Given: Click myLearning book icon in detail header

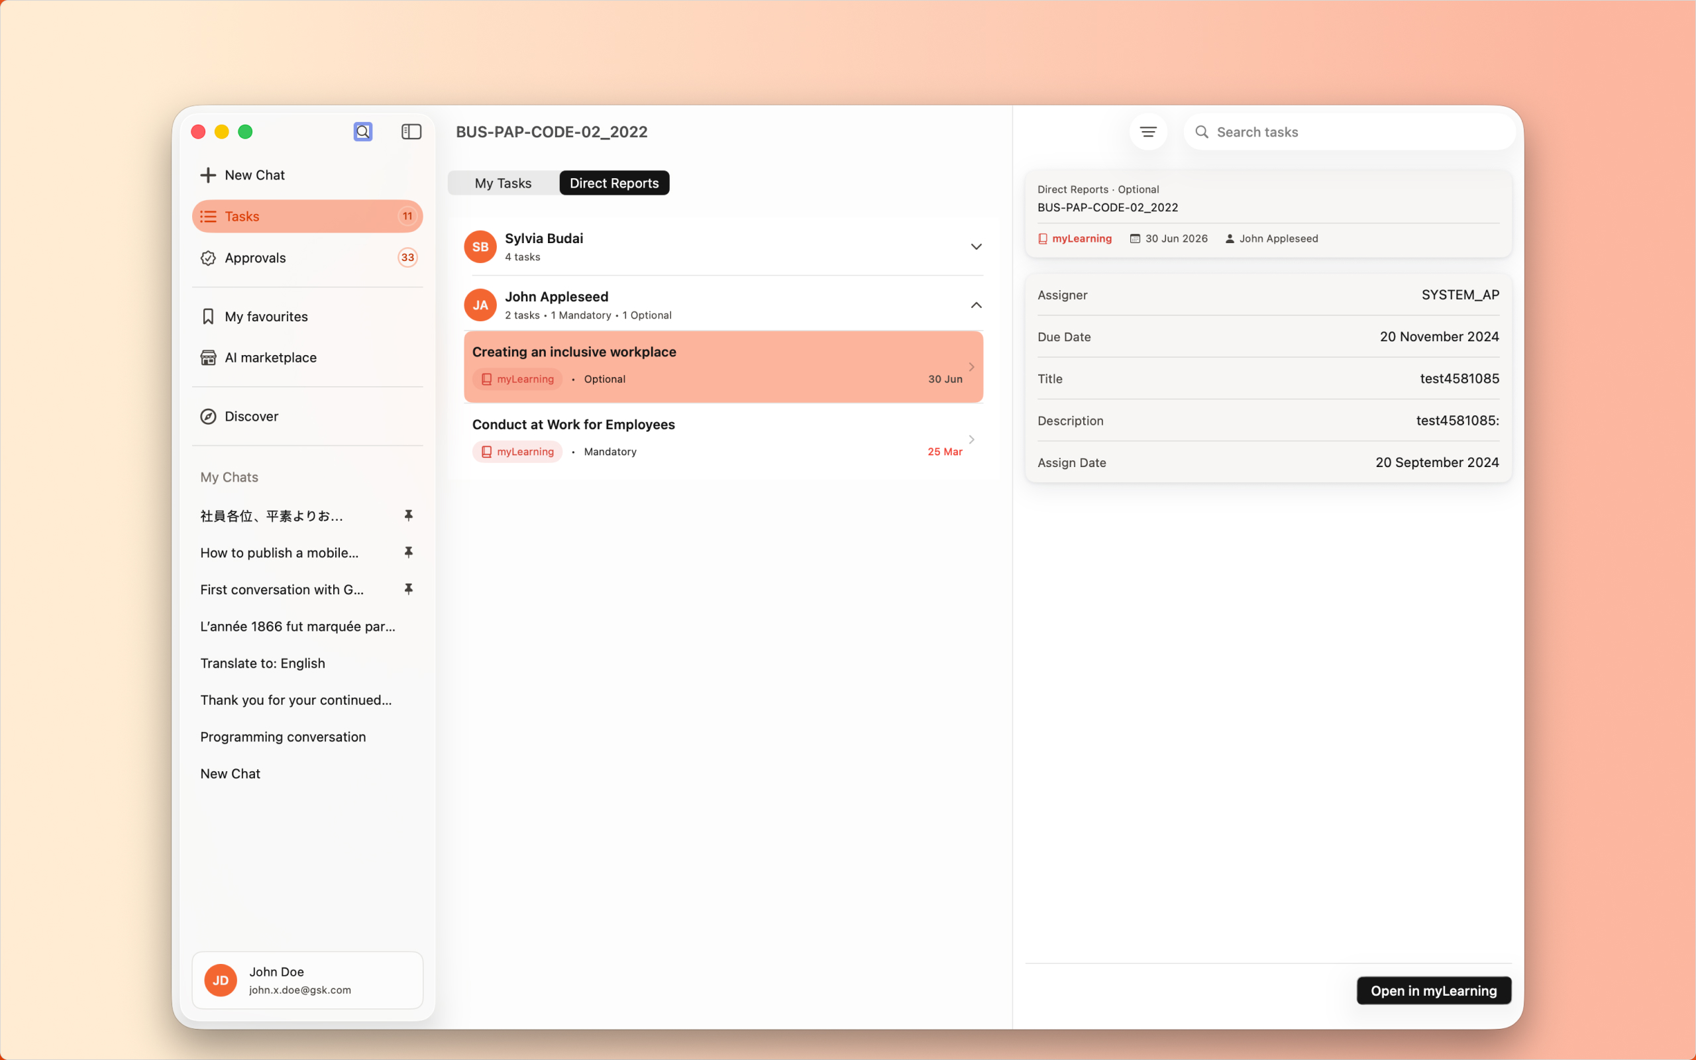Looking at the screenshot, I should tap(1043, 239).
